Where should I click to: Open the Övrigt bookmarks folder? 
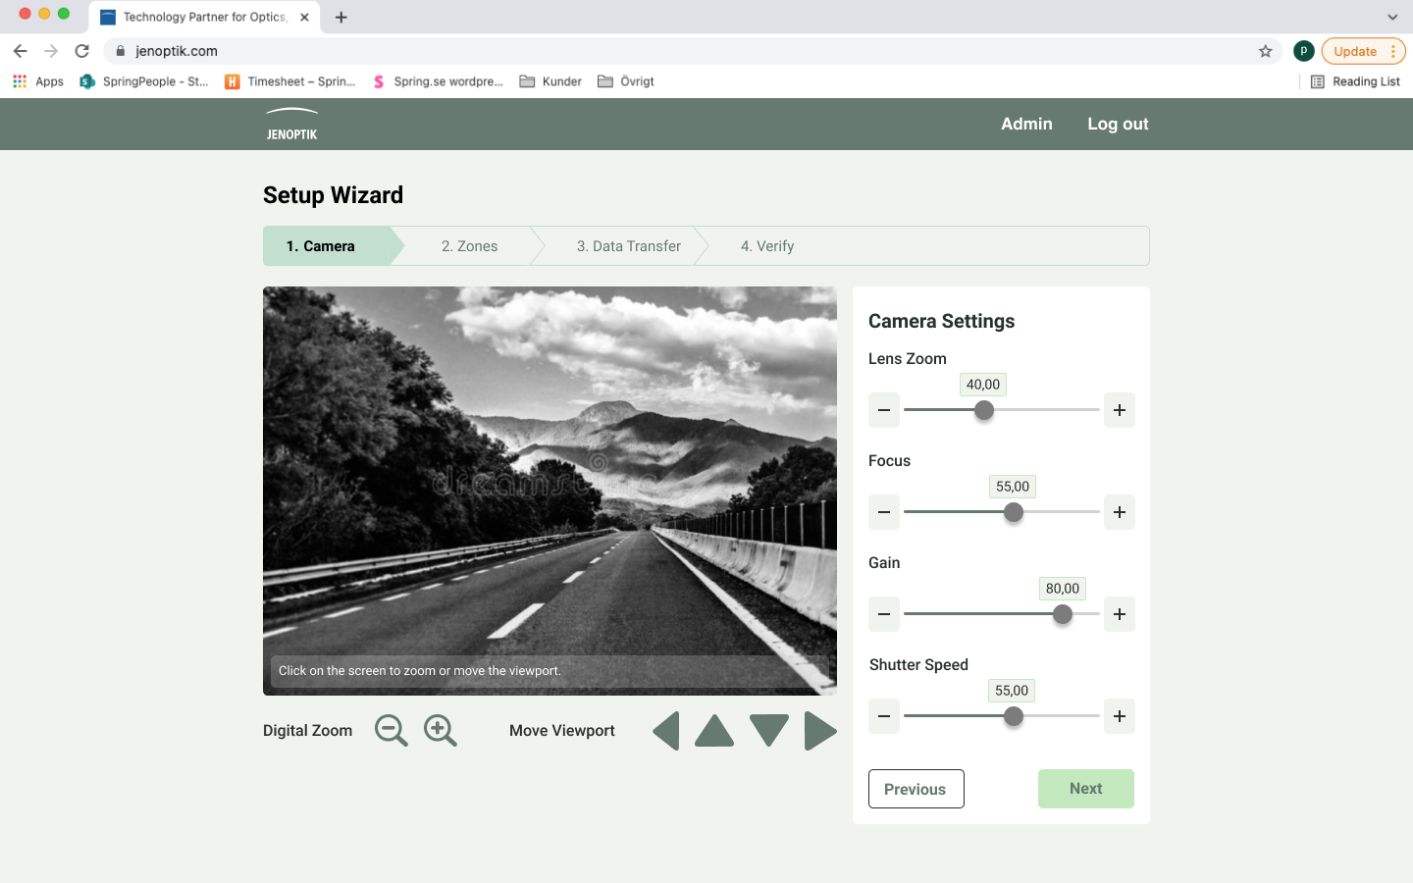pyautogui.click(x=626, y=81)
